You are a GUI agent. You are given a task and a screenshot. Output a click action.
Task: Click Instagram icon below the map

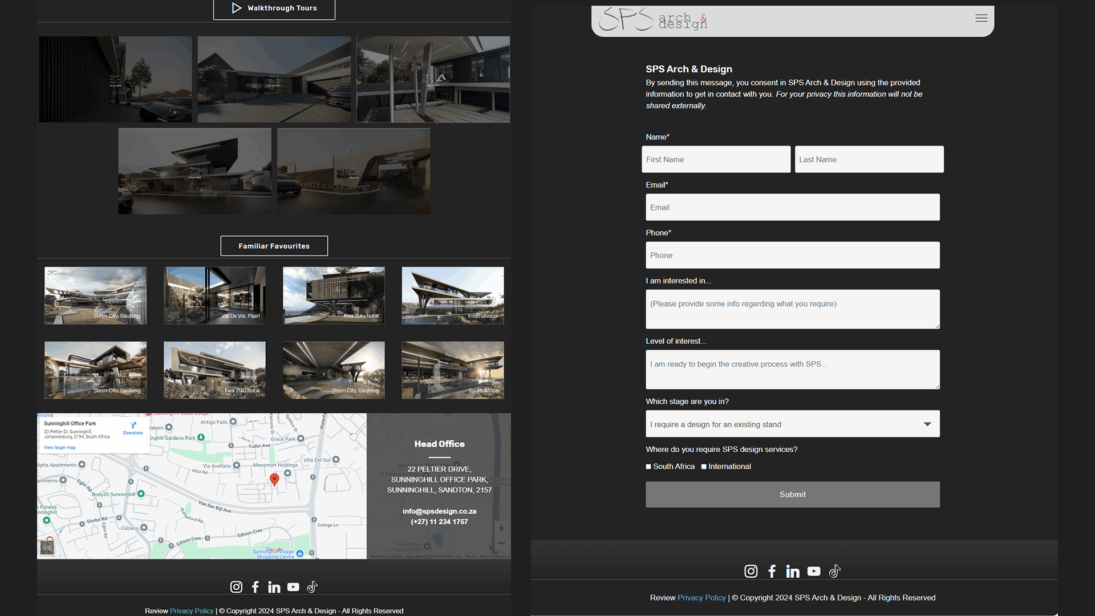pyautogui.click(x=236, y=587)
